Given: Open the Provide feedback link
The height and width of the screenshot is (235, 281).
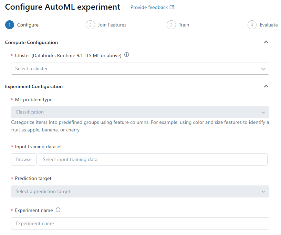Looking at the screenshot, I should 149,7.
